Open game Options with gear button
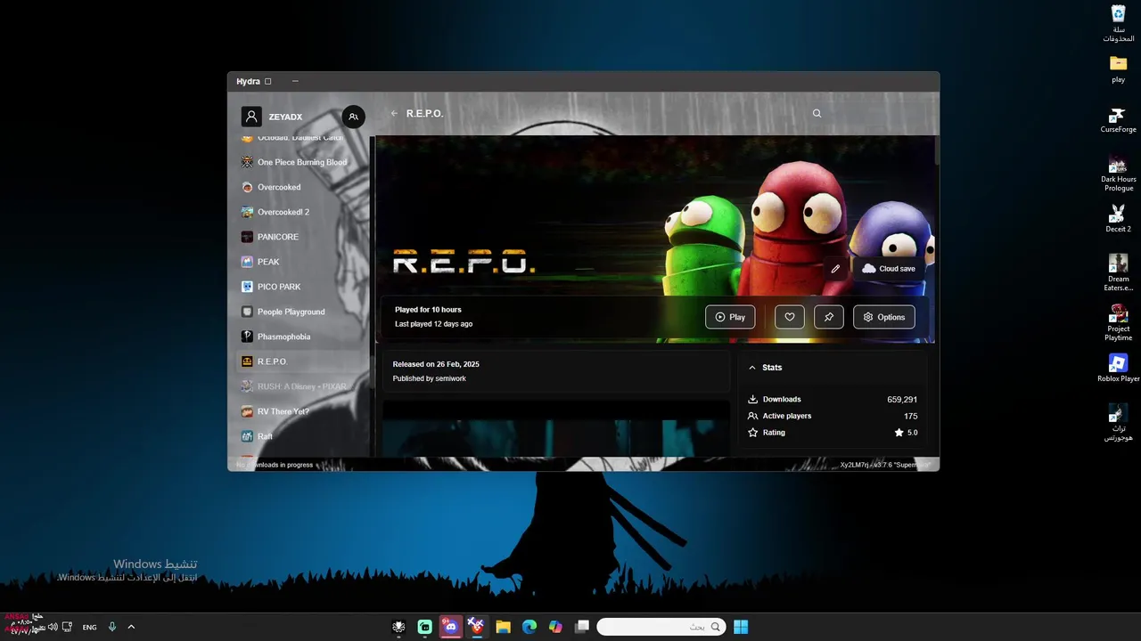Image resolution: width=1141 pixels, height=641 pixels. point(883,317)
